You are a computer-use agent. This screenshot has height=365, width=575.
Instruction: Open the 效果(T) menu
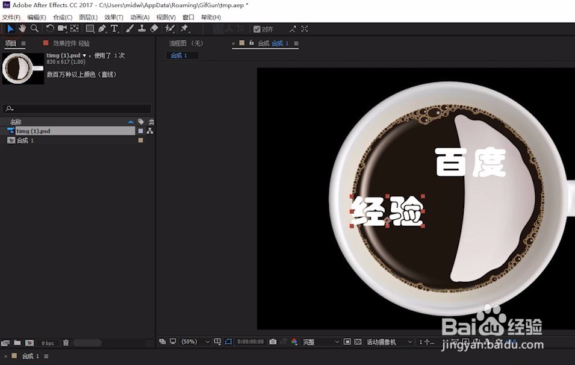click(x=114, y=17)
